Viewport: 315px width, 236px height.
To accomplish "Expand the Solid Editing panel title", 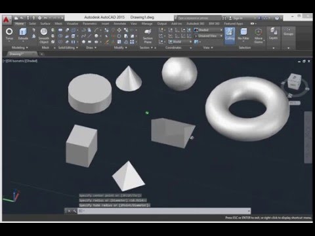I will pos(68,47).
